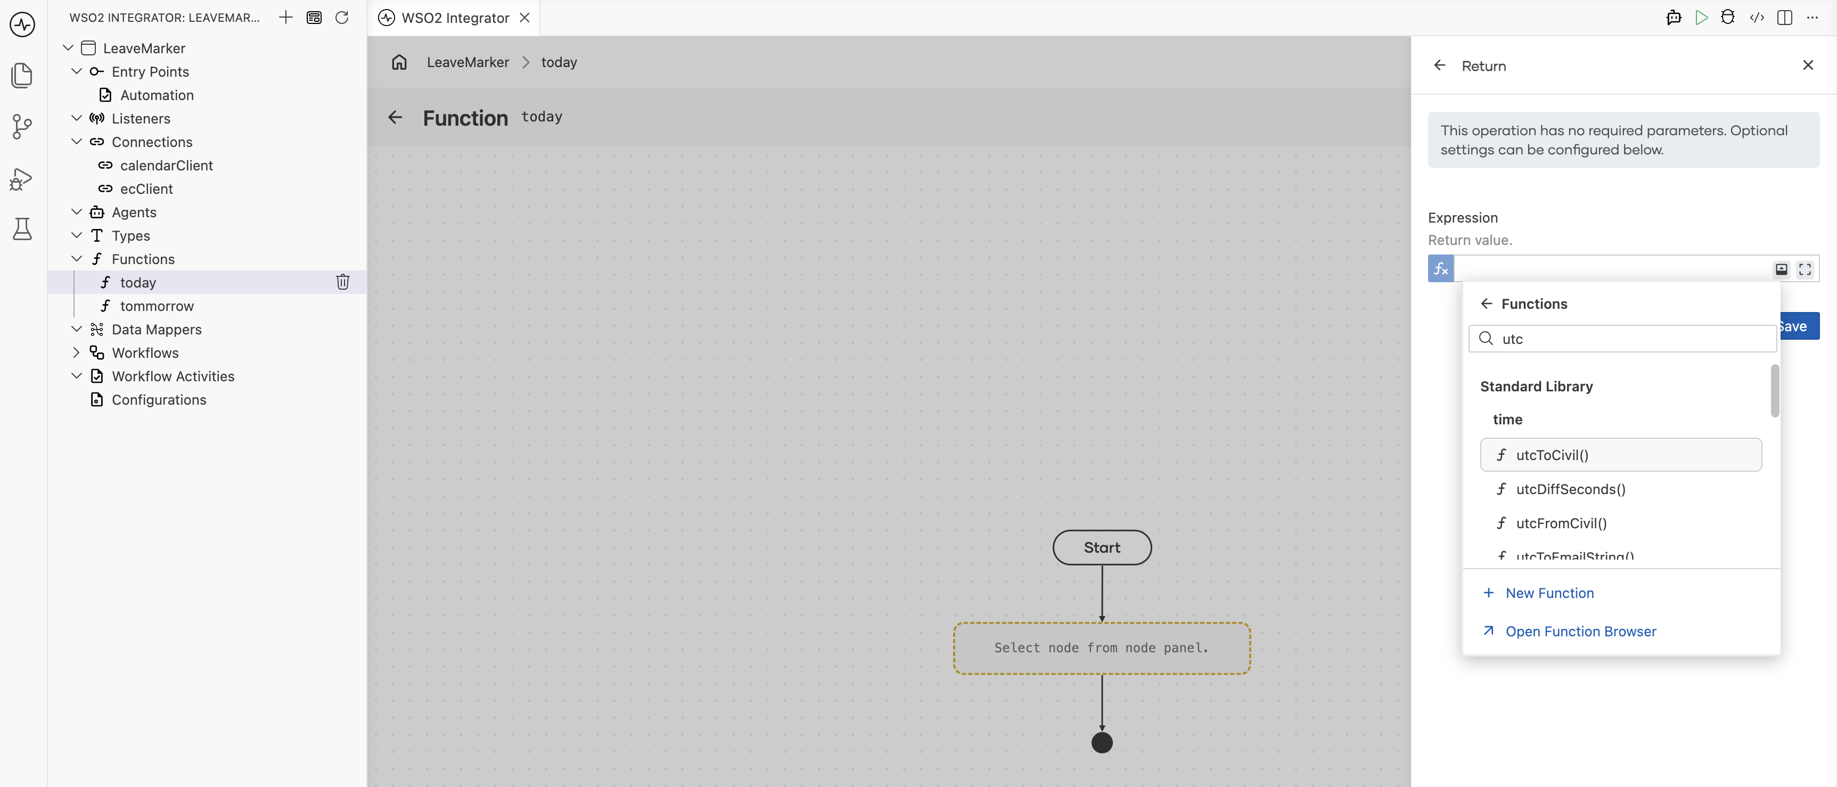Expand the Workflows section

(x=76, y=353)
